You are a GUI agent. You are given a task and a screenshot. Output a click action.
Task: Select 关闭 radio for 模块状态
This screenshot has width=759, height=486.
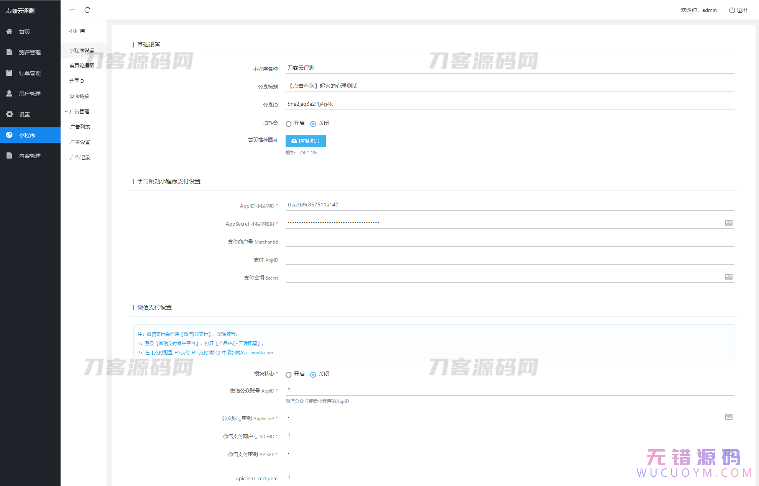pyautogui.click(x=313, y=375)
